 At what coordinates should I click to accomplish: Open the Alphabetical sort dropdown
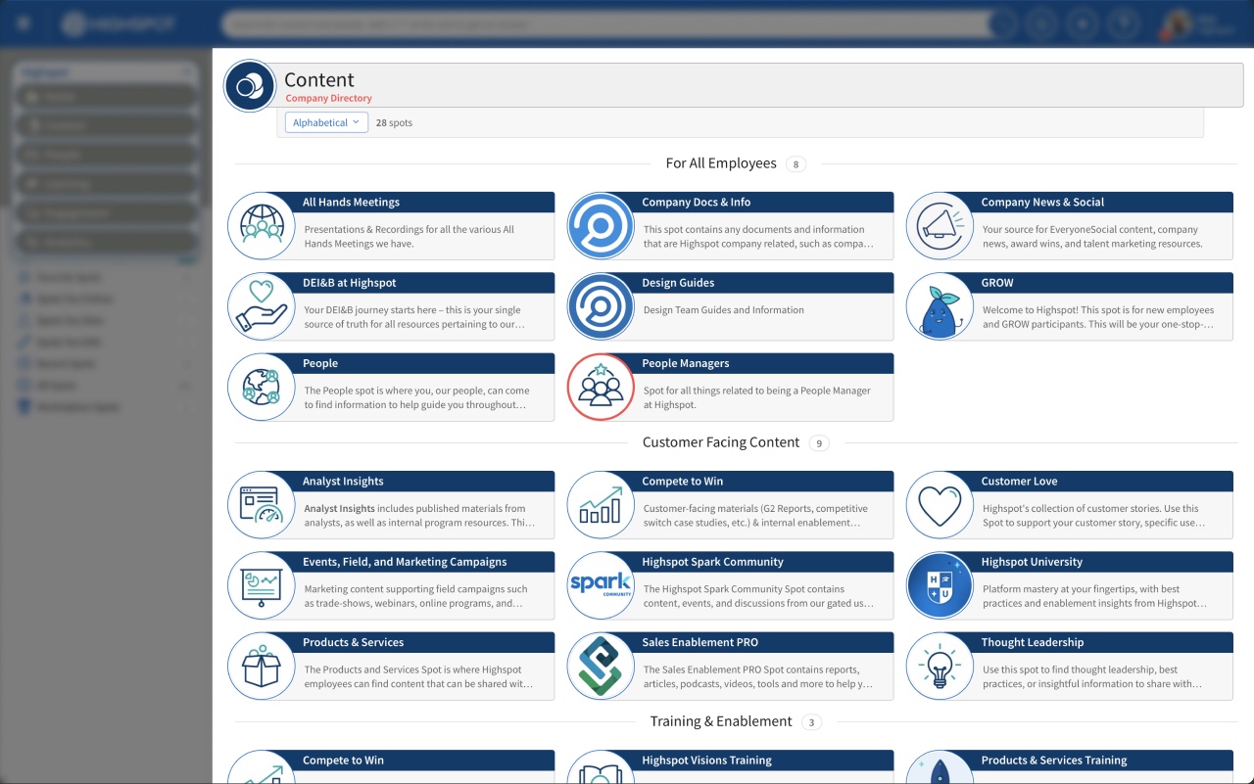coord(326,122)
